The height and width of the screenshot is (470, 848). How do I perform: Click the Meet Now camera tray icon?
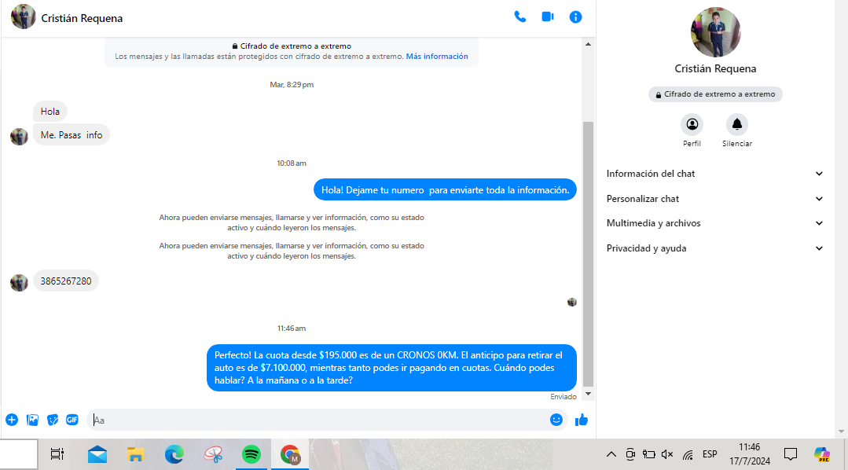click(630, 454)
